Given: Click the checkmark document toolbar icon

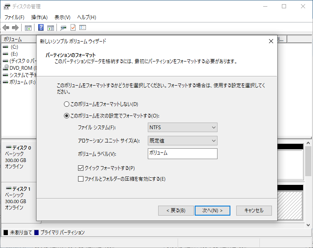Looking at the screenshot, I should [x=73, y=27].
